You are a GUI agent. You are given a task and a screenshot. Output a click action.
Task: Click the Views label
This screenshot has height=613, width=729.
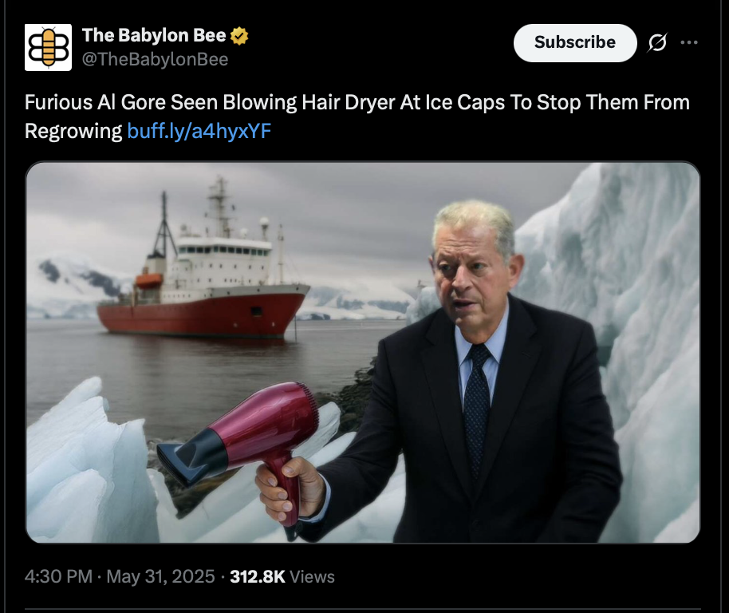(312, 577)
